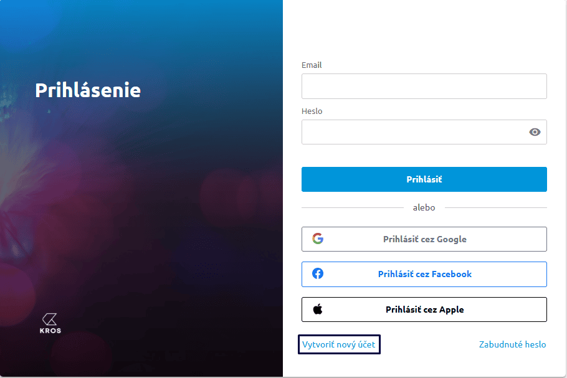
Task: Click the divider line left of "alebo"
Action: pyautogui.click(x=352, y=207)
